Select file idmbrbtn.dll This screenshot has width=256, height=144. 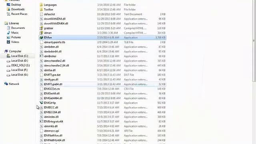point(51,47)
